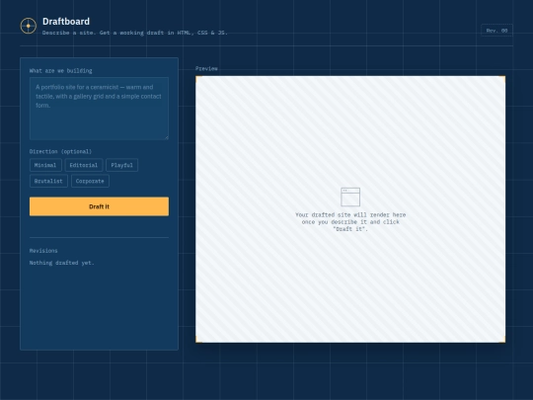533x400 pixels.
Task: Click the 'Direction (optional)' label
Action: (60, 151)
